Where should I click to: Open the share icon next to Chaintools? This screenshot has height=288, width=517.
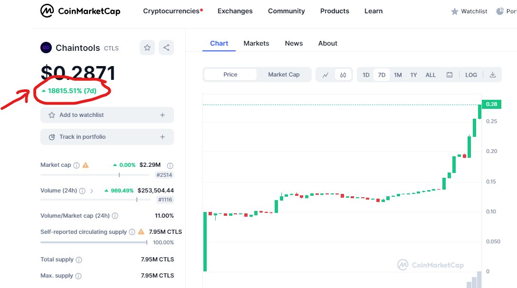coord(166,48)
